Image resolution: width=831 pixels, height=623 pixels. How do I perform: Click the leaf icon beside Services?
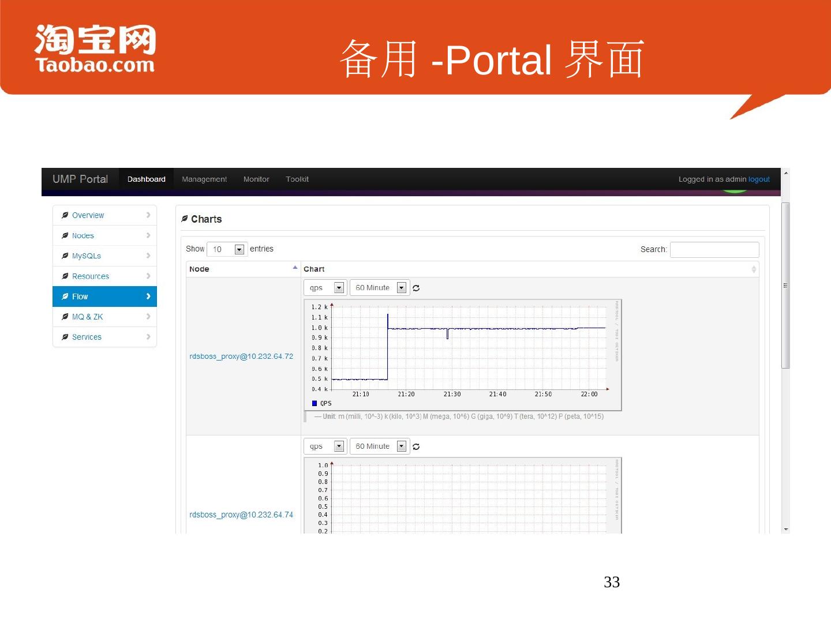65,337
